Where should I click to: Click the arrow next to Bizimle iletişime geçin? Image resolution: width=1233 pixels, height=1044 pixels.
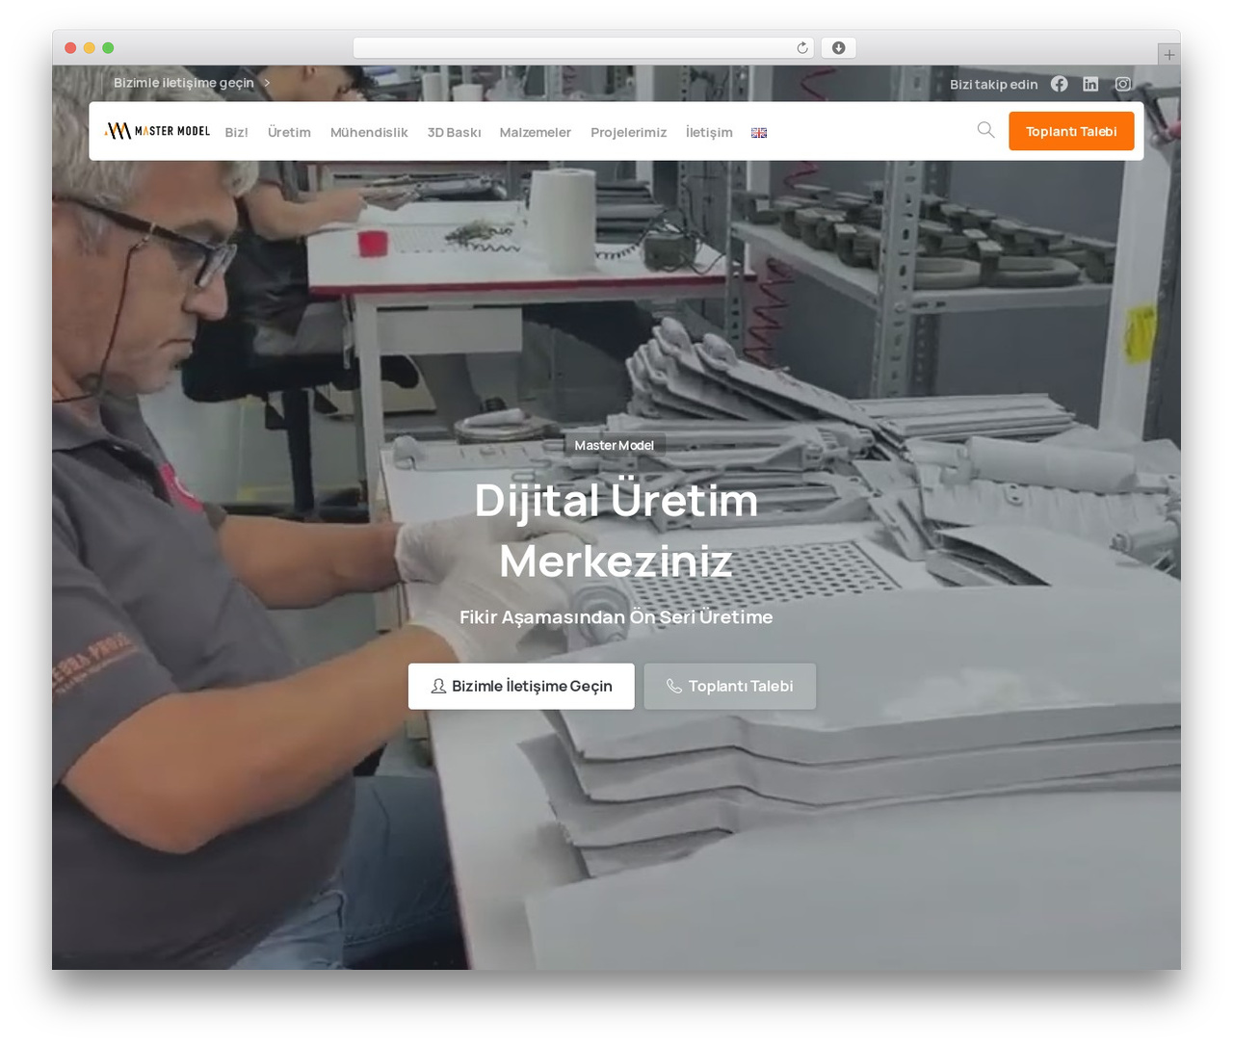[267, 83]
